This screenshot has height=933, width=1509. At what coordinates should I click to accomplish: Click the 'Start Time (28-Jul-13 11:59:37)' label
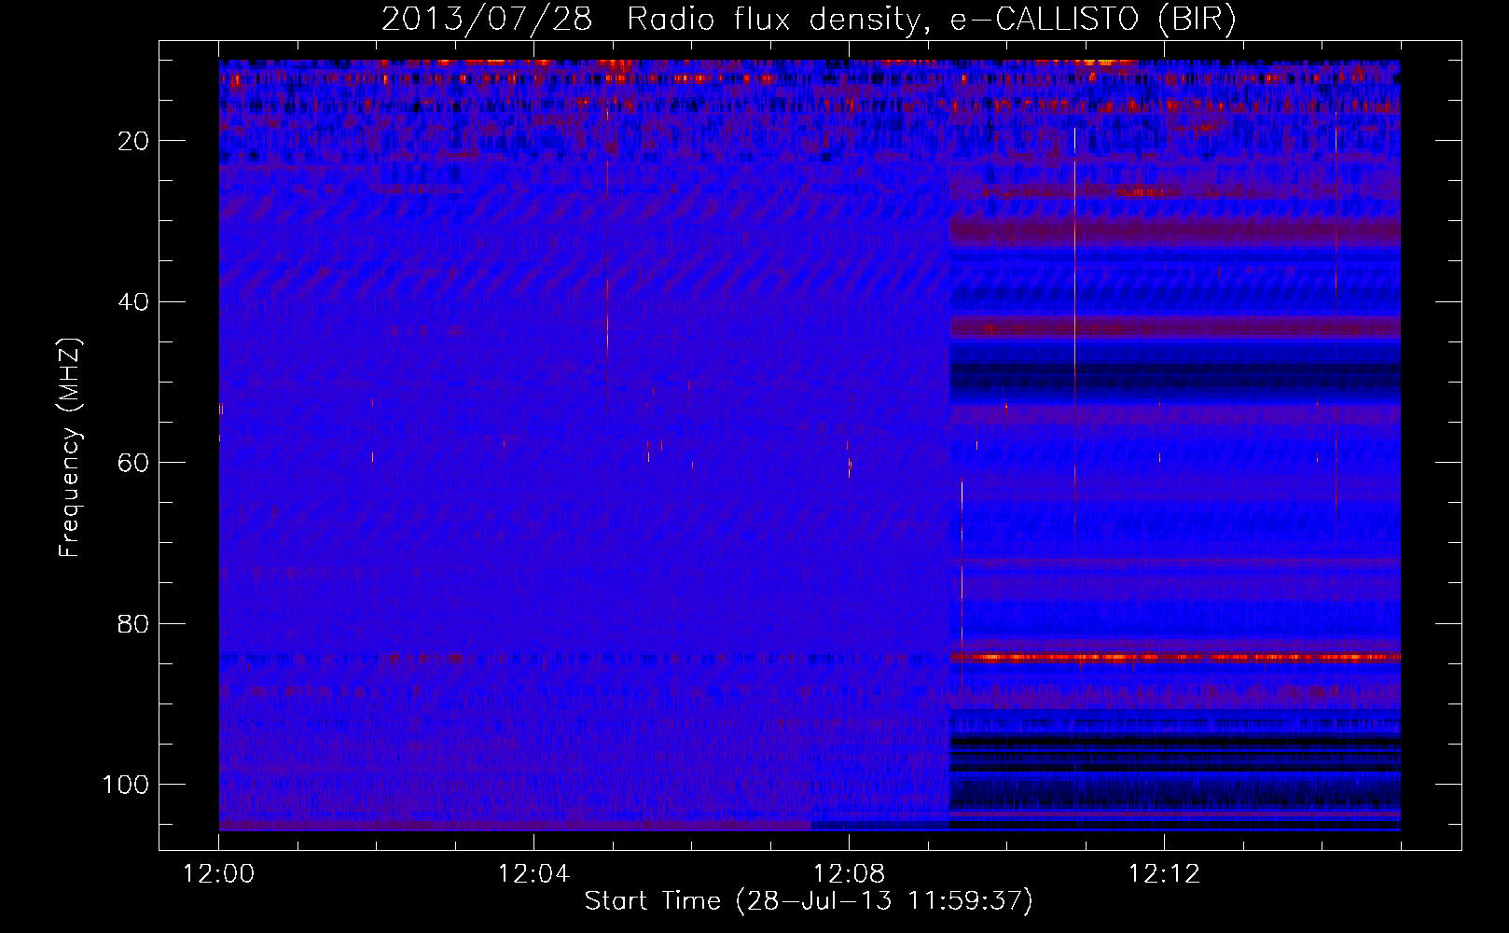pyautogui.click(x=809, y=901)
